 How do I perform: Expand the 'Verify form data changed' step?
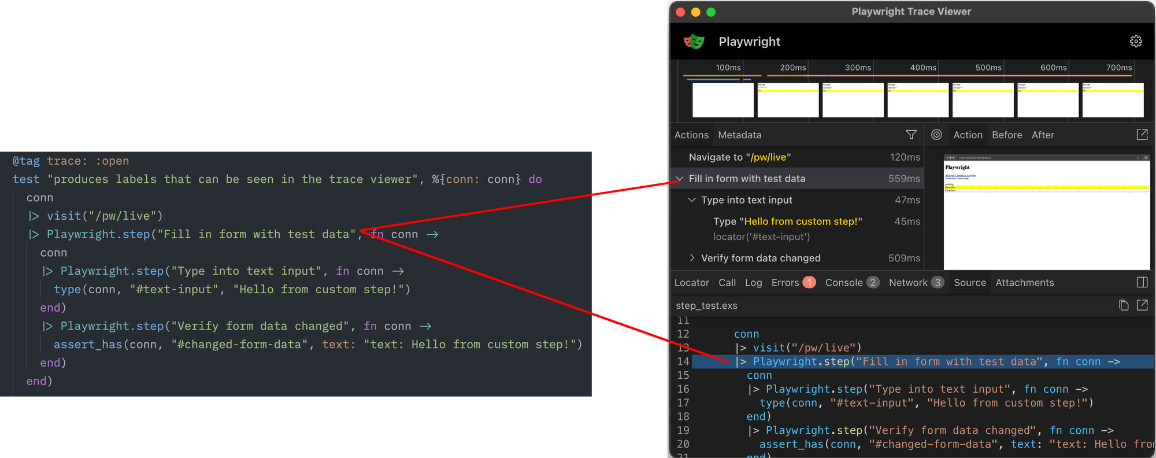point(692,258)
